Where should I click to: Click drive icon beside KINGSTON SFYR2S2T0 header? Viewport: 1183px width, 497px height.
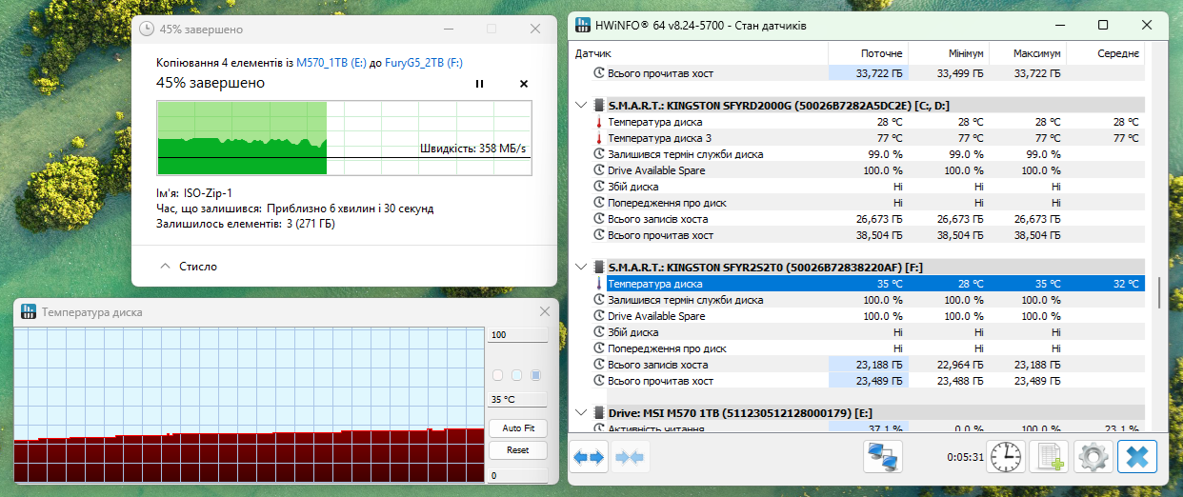click(599, 268)
